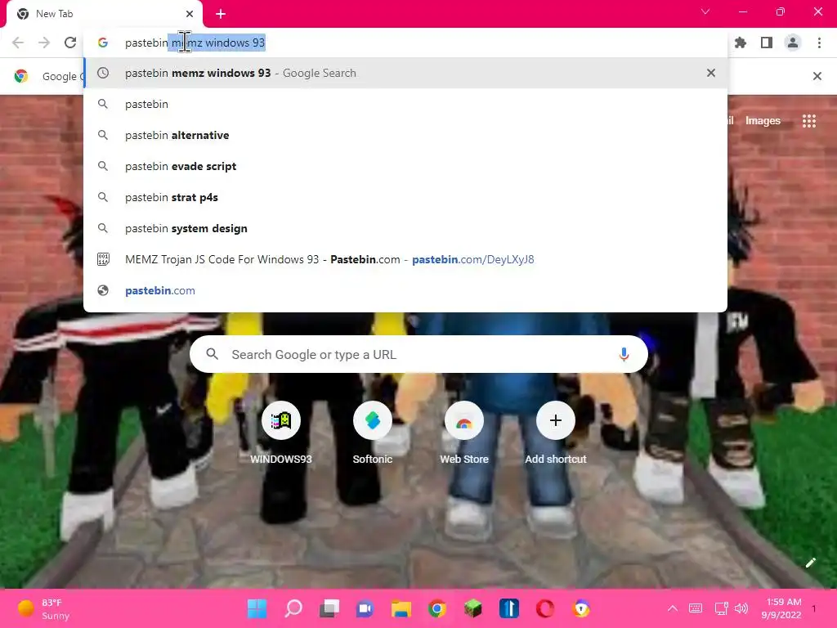Image resolution: width=837 pixels, height=628 pixels.
Task: Open the Images link
Action: tap(763, 121)
